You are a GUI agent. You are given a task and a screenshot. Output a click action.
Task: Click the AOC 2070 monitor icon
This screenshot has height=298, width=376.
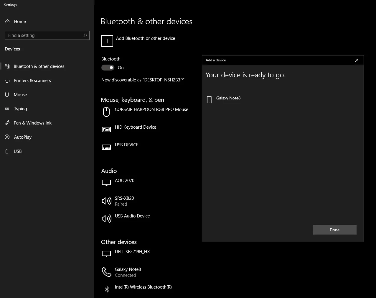(106, 183)
